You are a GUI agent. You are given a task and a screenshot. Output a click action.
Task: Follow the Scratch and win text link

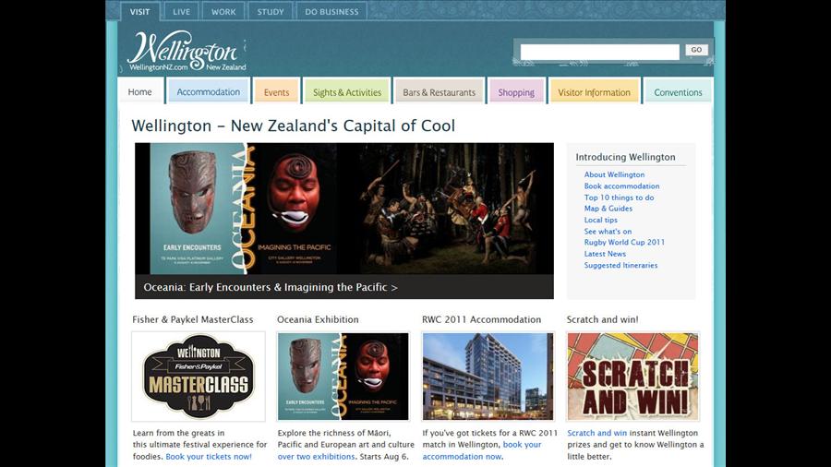pos(596,433)
